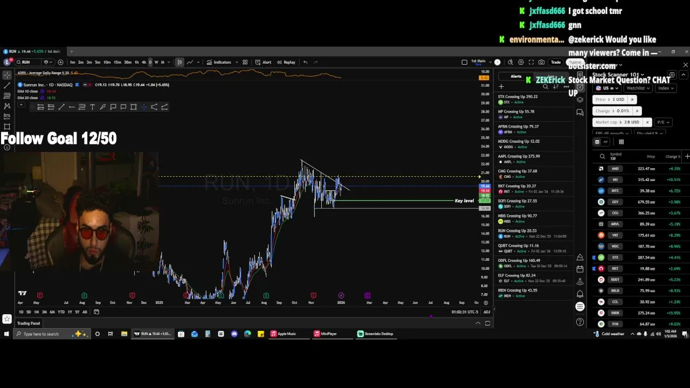This screenshot has height=388, width=690.
Task: Open the Watchlist filter dropdown
Action: [638, 88]
